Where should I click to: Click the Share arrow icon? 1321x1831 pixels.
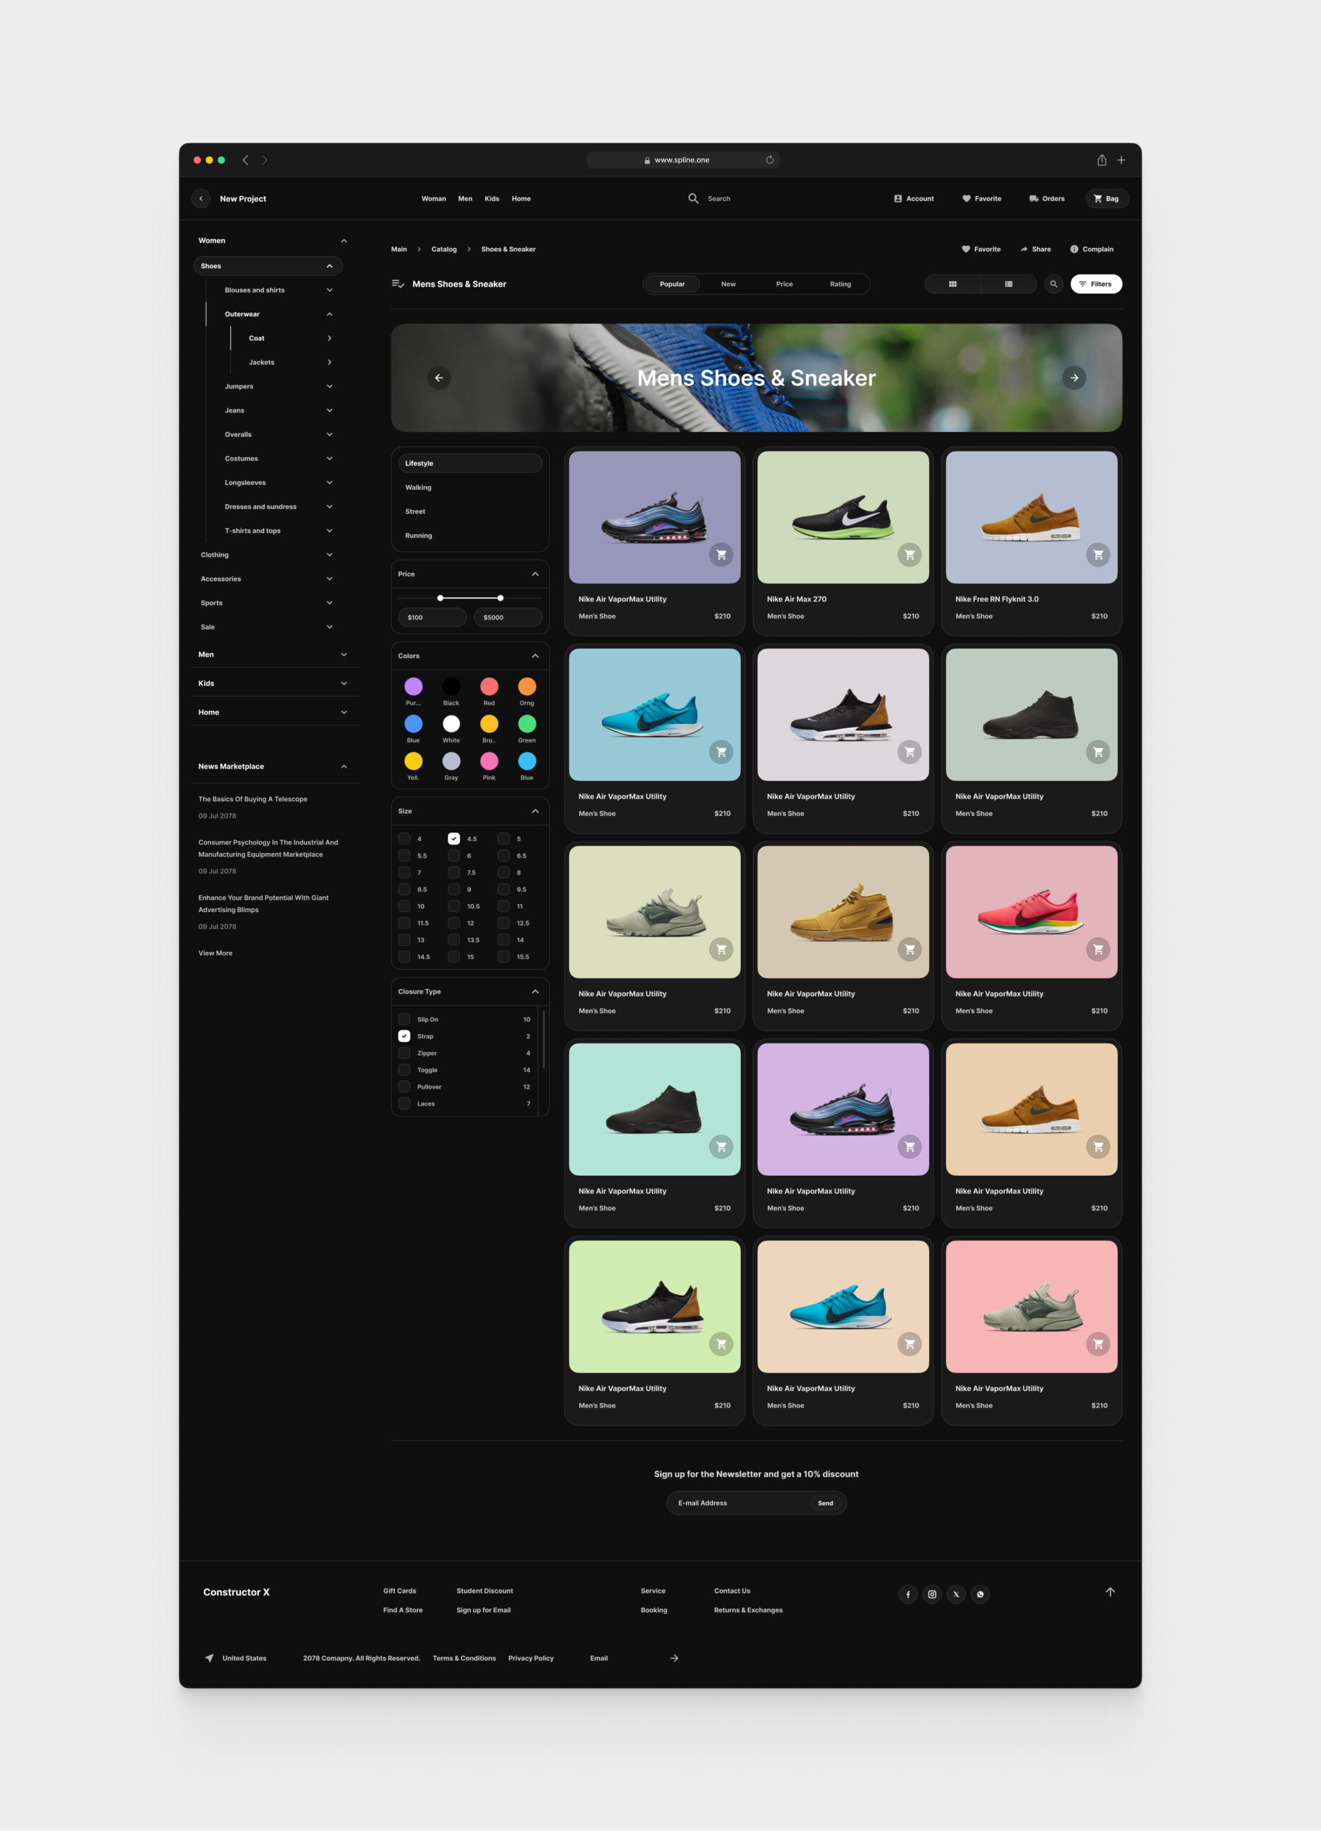pyautogui.click(x=1024, y=250)
